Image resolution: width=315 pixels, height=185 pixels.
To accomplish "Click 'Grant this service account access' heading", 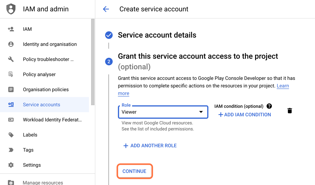I will point(198,56).
